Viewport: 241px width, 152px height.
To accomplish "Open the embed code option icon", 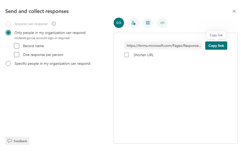I will pos(162,23).
